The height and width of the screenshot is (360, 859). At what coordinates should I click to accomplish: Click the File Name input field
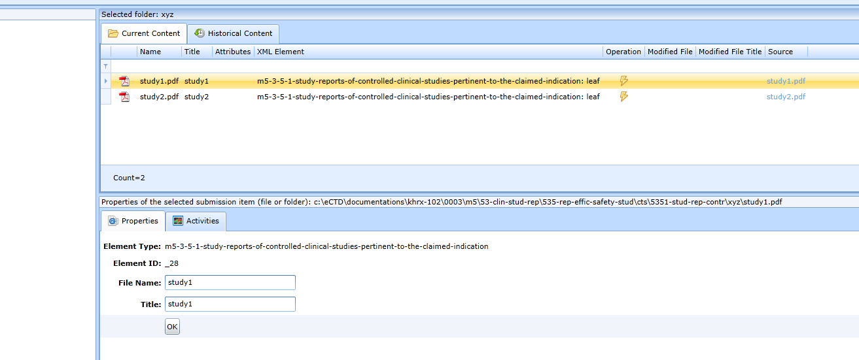(230, 282)
